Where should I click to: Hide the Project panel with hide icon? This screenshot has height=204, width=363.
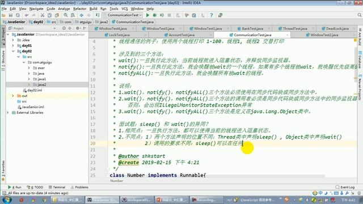click(x=85, y=28)
